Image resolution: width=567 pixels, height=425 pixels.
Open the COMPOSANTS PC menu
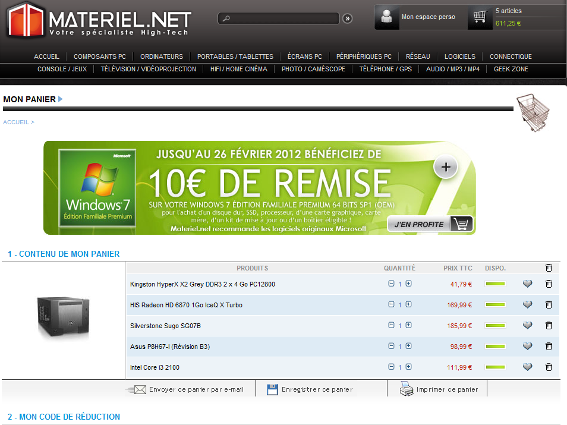click(x=100, y=56)
